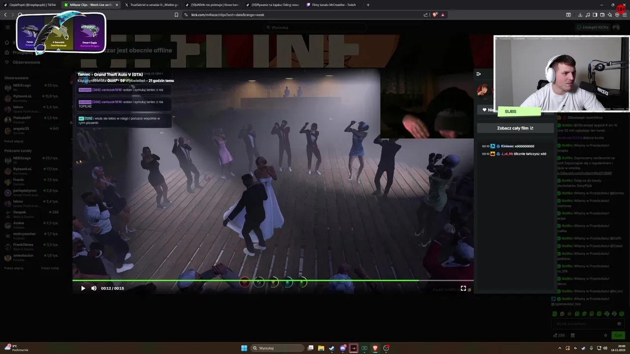Open Brave browser taskbar icon
Image resolution: width=630 pixels, height=354 pixels.
375,348
